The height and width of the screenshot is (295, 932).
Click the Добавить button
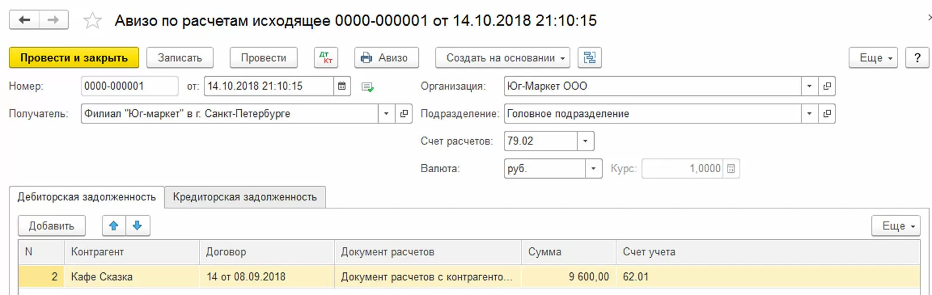52,226
